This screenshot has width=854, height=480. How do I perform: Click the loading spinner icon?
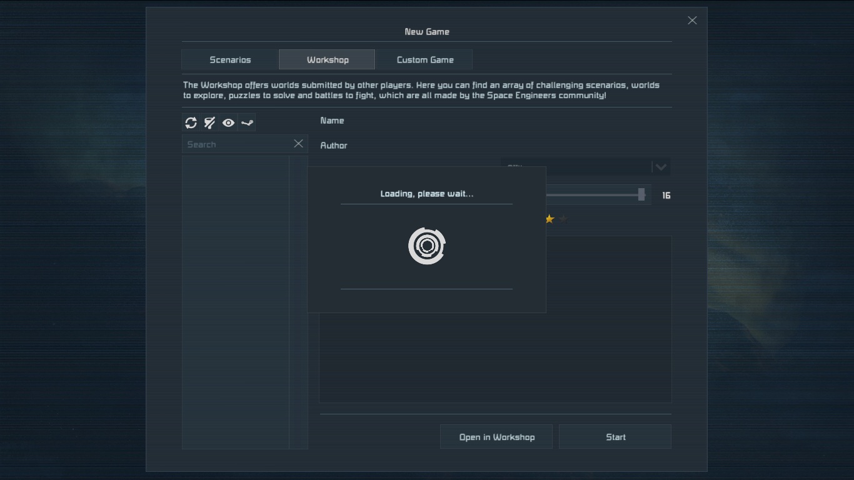pos(427,246)
